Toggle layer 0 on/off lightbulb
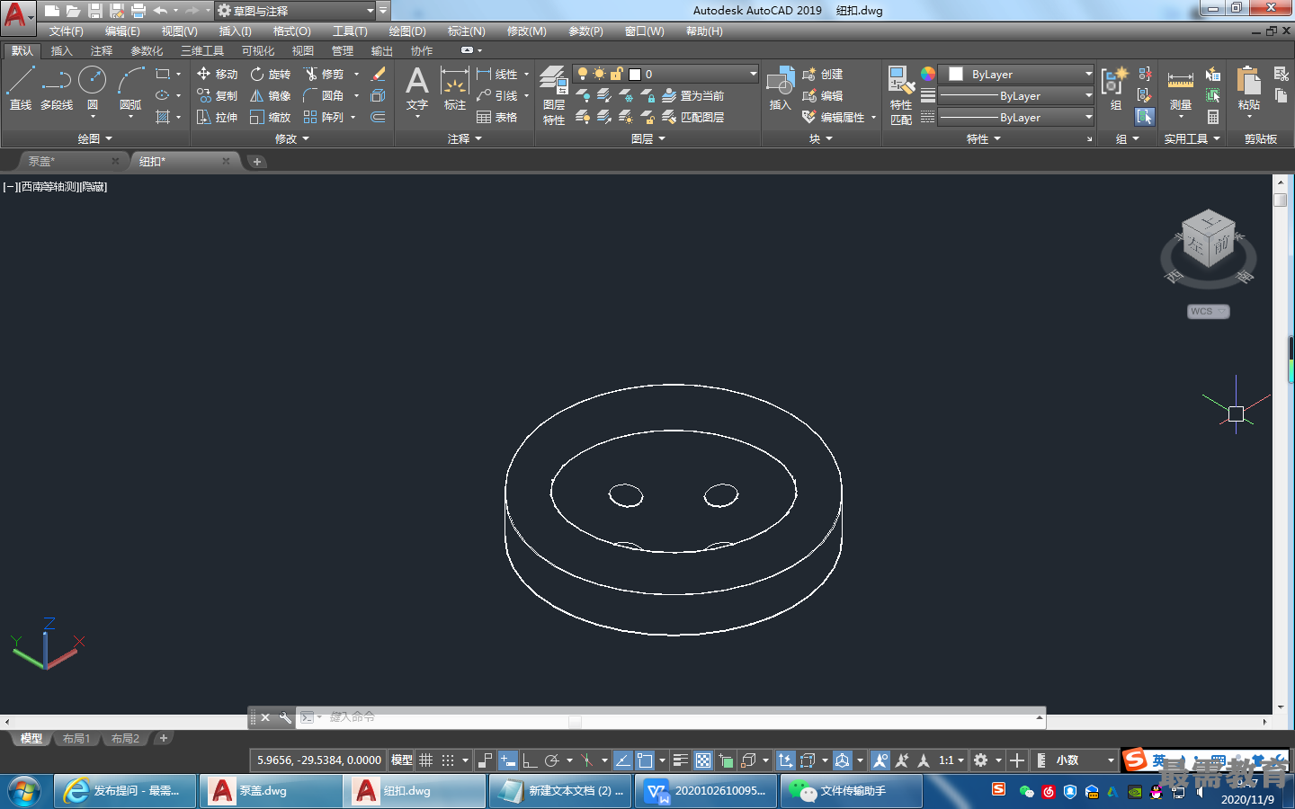Image resolution: width=1295 pixels, height=809 pixels. [x=583, y=74]
